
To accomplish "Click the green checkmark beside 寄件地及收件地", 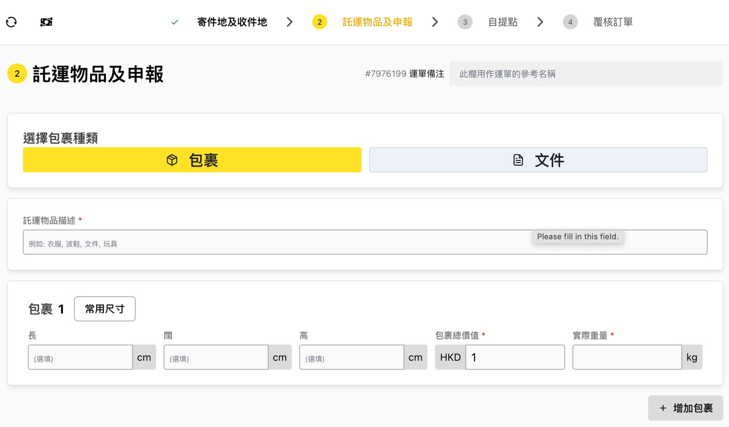I will point(175,22).
